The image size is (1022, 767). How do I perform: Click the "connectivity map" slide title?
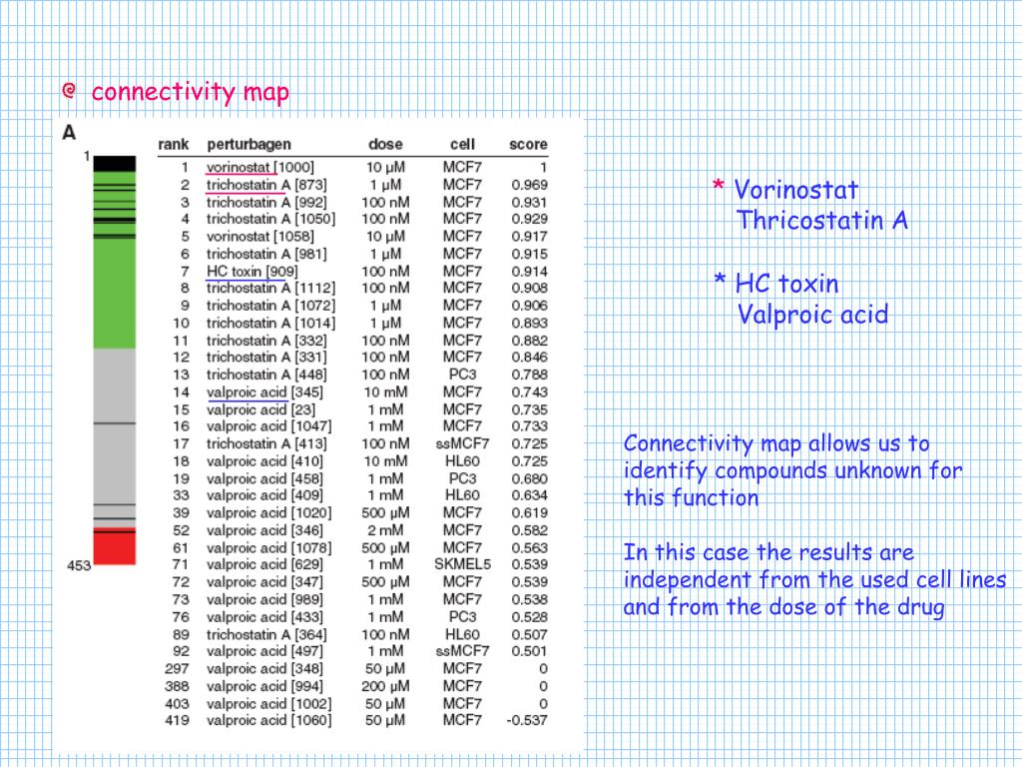point(190,93)
